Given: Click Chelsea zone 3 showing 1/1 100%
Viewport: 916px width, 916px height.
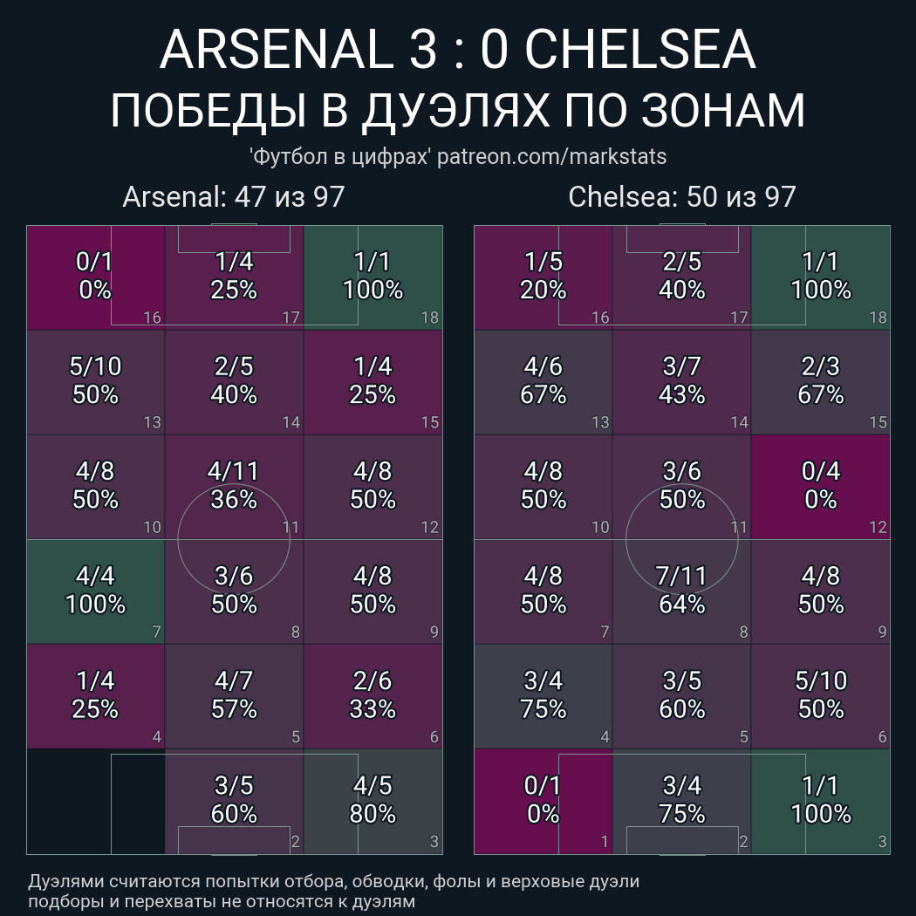Looking at the screenshot, I should click(x=820, y=802).
